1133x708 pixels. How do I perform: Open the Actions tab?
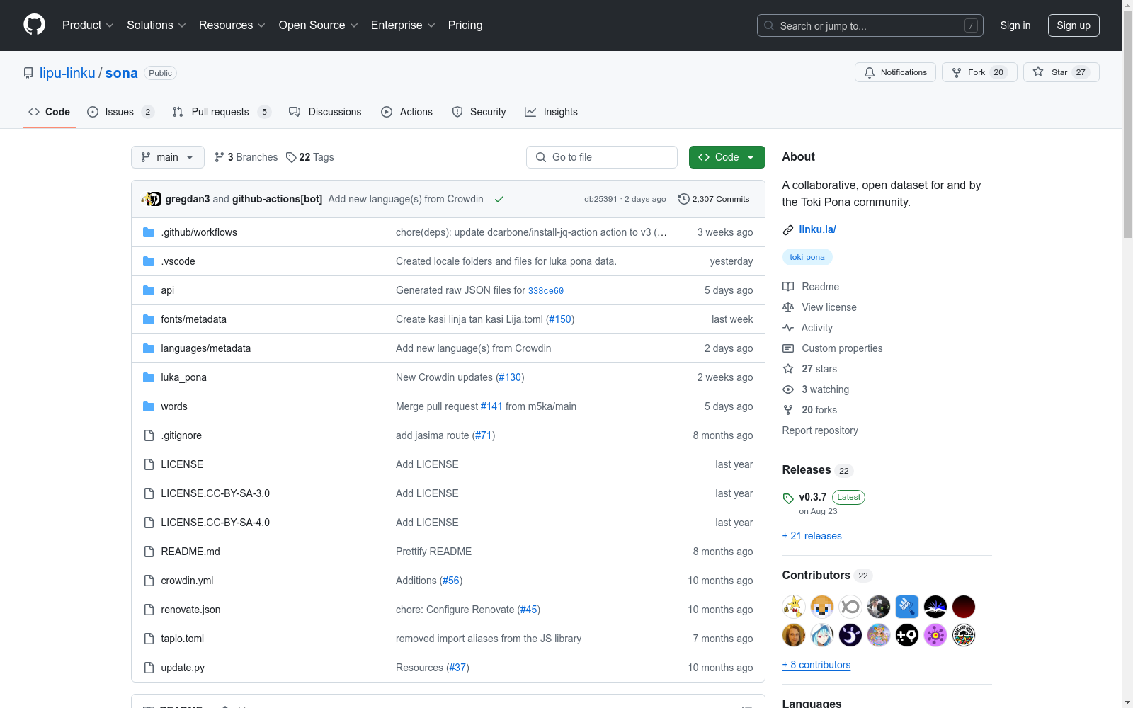406,112
